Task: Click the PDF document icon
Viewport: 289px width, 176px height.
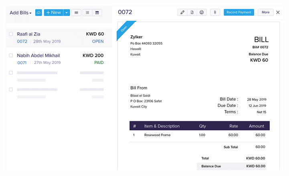Action: click(192, 12)
